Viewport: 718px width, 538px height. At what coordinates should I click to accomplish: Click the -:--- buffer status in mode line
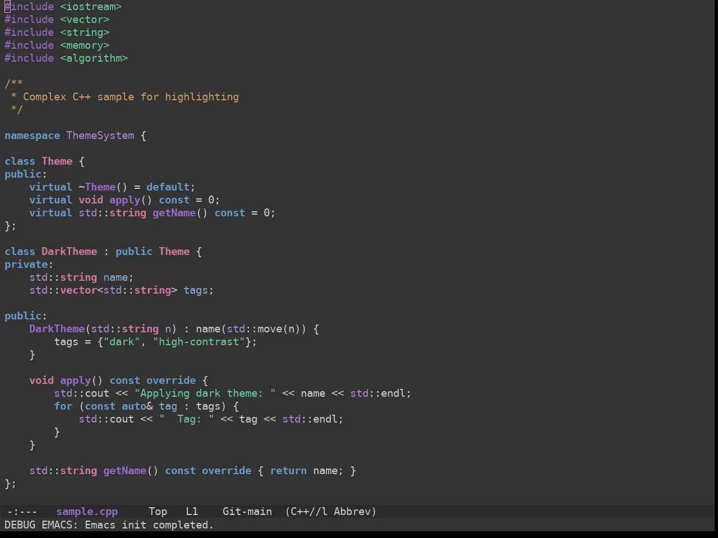point(22,512)
